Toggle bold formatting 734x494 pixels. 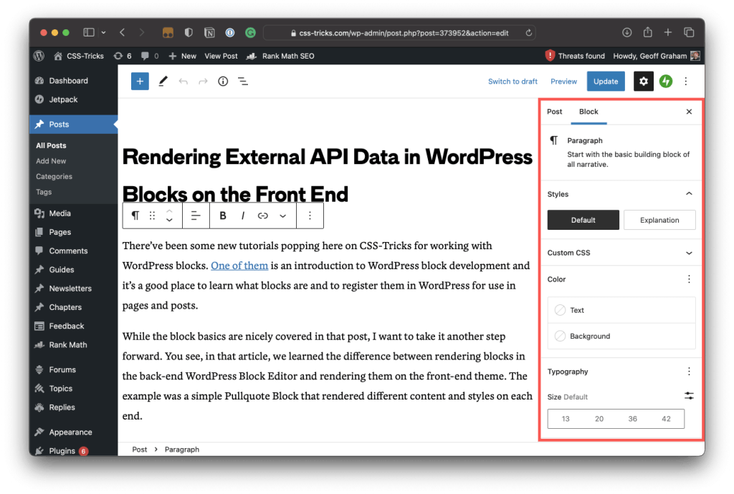point(223,215)
